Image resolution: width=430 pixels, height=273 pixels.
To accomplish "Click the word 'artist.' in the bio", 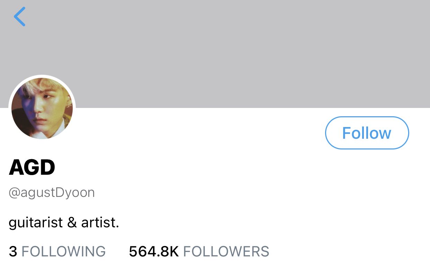I will tap(100, 222).
